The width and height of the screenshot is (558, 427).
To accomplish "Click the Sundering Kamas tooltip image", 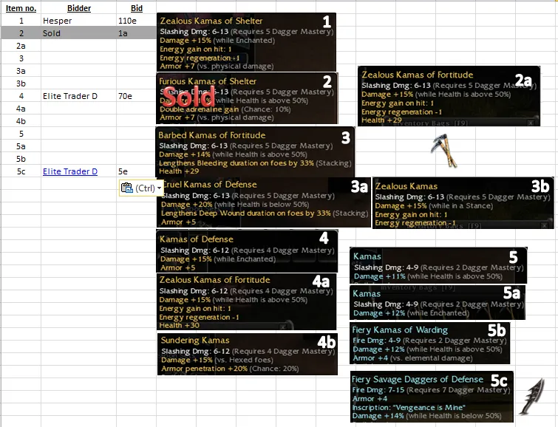I will tap(247, 355).
